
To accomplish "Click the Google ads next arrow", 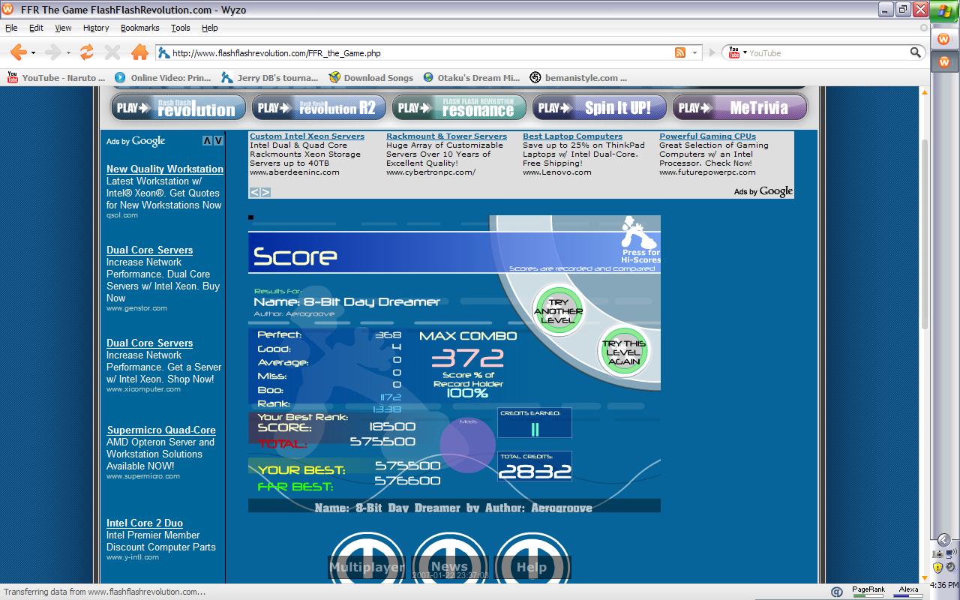I will pyautogui.click(x=265, y=192).
